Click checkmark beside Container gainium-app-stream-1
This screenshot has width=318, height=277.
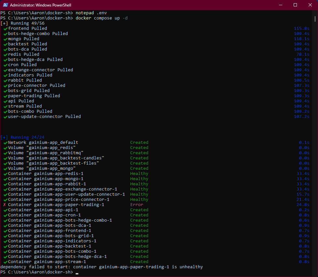6,262
